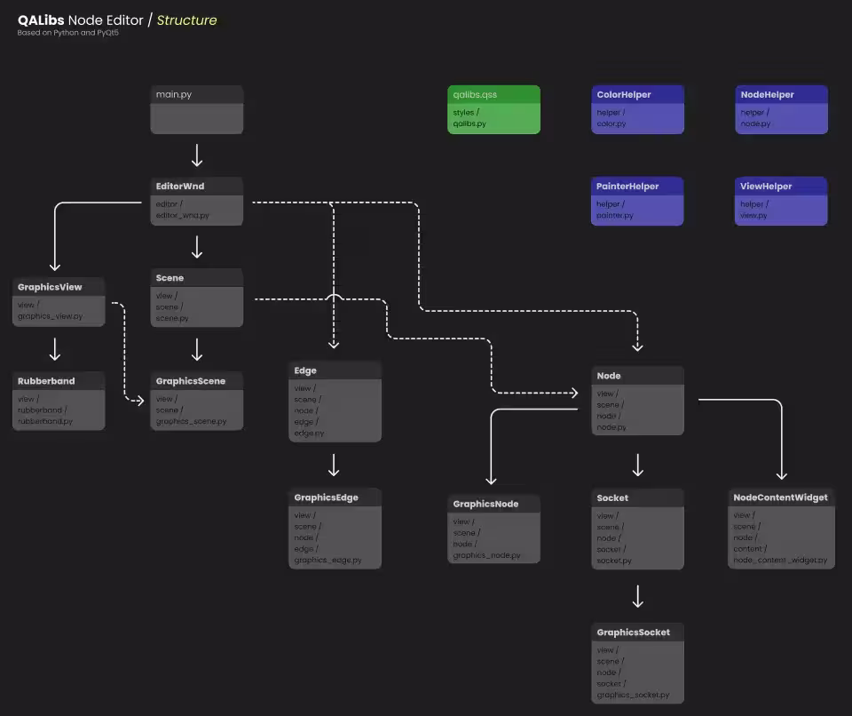The image size is (852, 716).
Task: Select the ColorHelper card title
Action: tap(624, 95)
